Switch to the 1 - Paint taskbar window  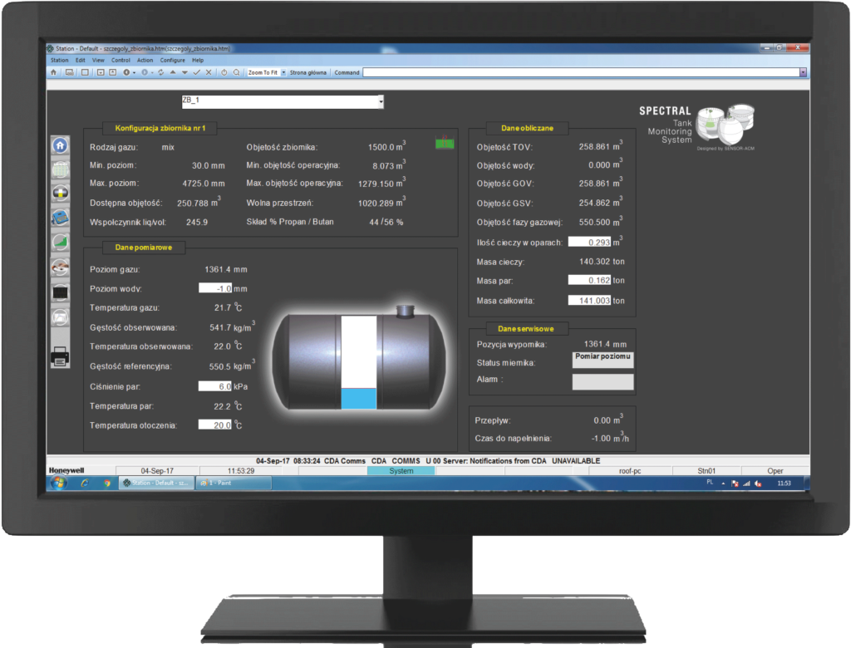pyautogui.click(x=234, y=483)
